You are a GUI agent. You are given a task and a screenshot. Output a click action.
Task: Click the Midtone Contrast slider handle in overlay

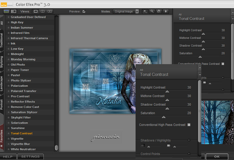coord(167,100)
